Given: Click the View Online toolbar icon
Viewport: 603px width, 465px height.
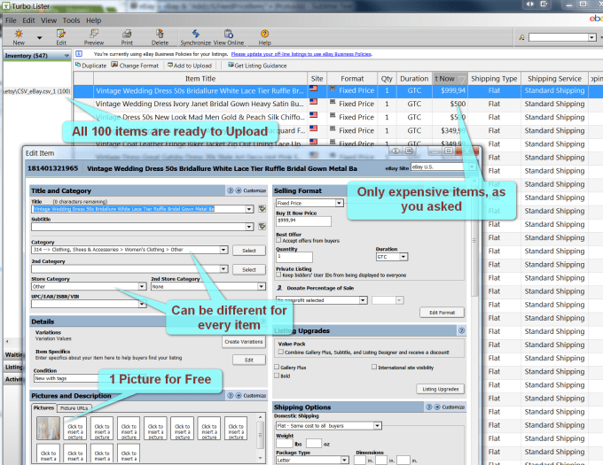Looking at the screenshot, I should pyautogui.click(x=229, y=35).
